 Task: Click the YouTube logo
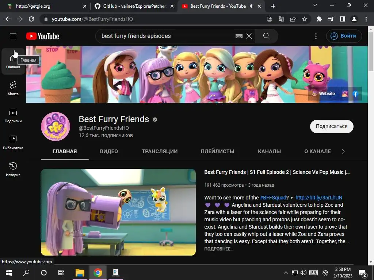[x=43, y=36]
